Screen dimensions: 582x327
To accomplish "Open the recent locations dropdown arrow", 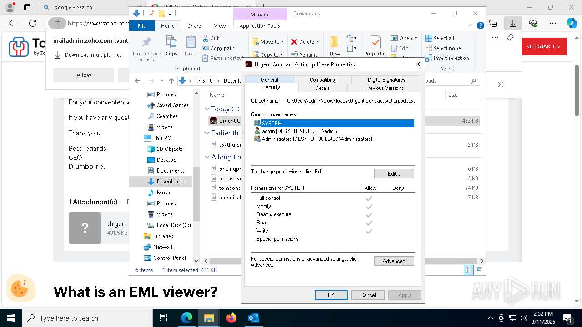I will tap(162, 81).
